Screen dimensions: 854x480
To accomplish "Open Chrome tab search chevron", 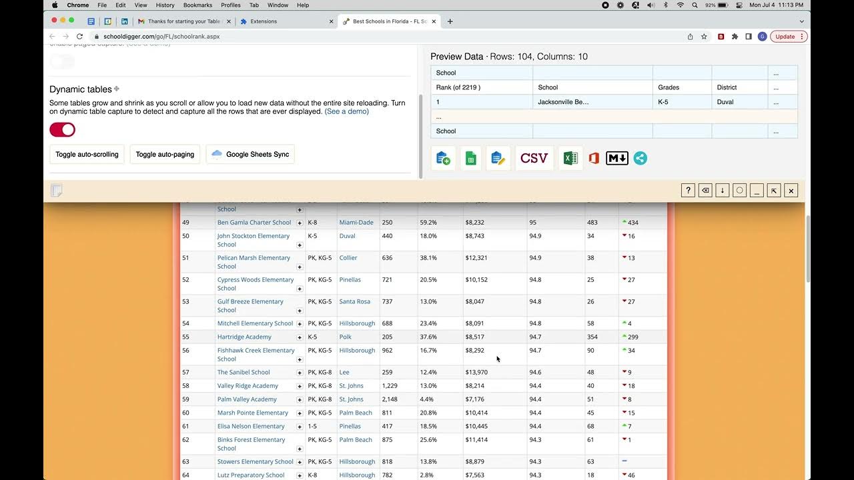I will 801,21.
